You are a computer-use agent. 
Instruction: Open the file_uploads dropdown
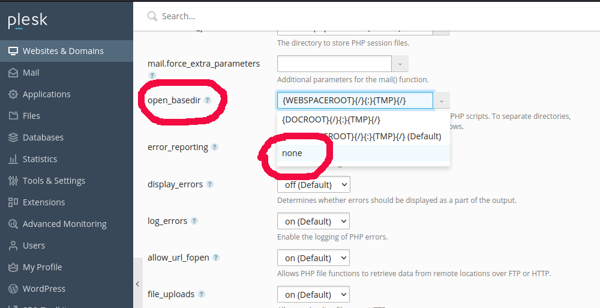point(313,294)
